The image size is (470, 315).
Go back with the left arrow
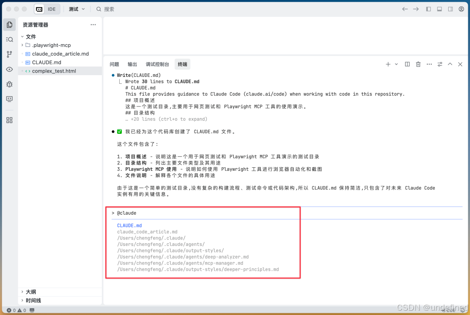pos(405,9)
